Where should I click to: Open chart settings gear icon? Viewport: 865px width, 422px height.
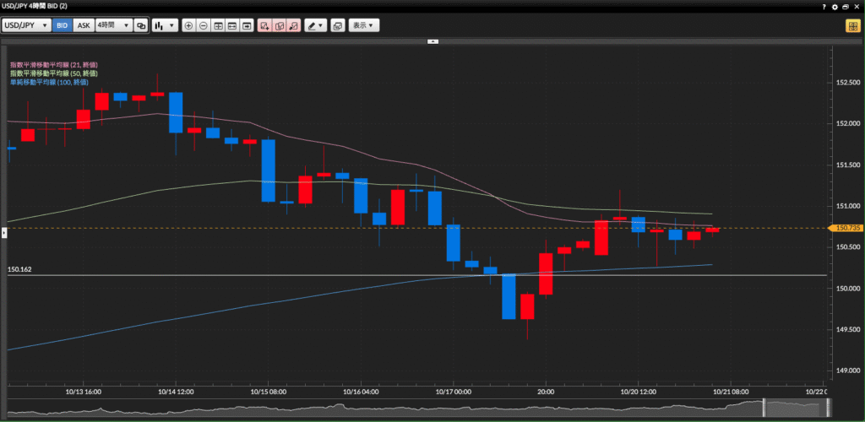835,7
